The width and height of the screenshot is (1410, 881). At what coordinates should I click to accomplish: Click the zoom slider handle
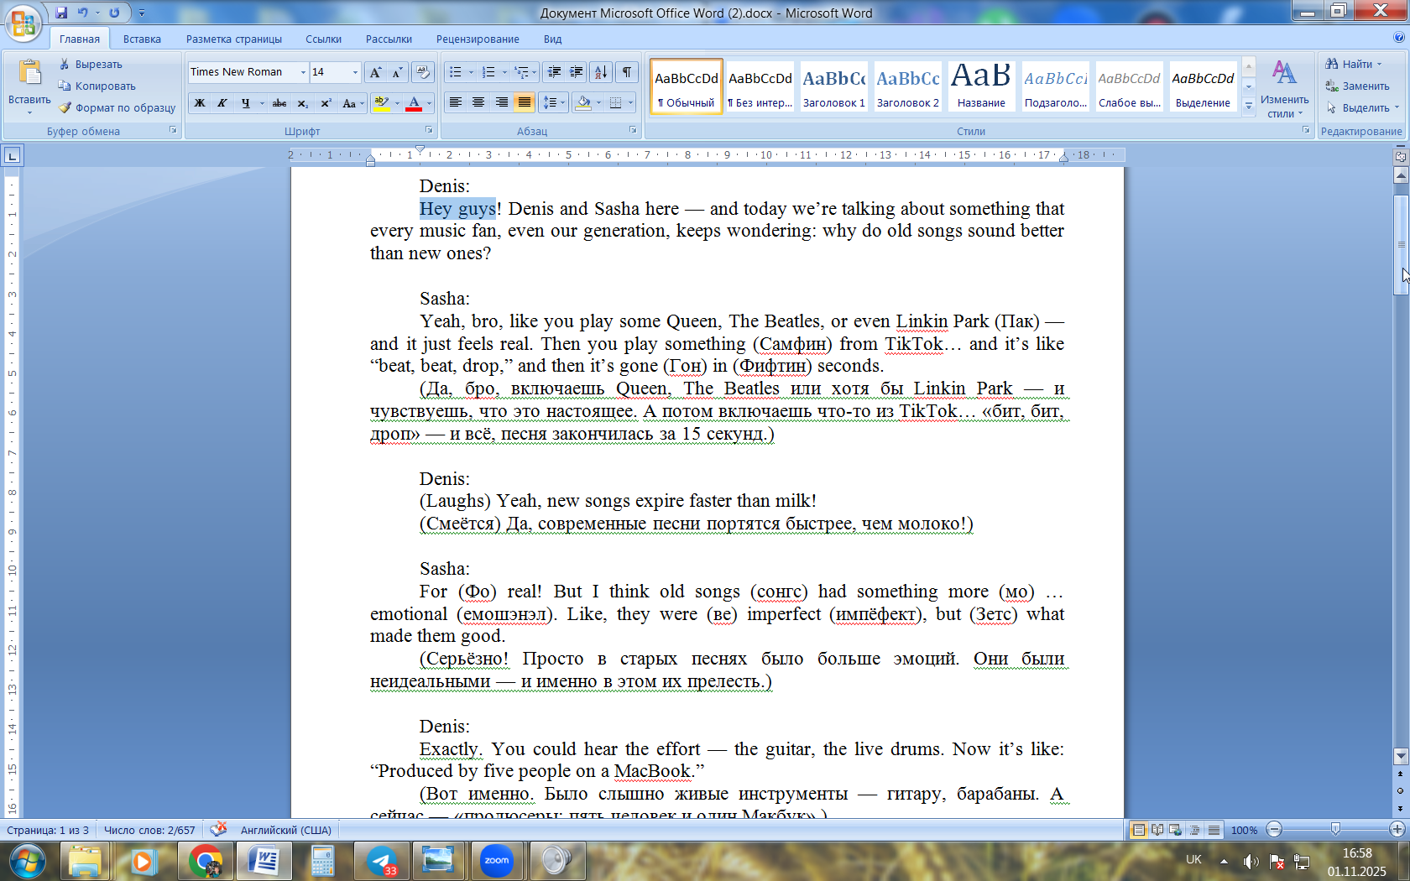[x=1335, y=829]
